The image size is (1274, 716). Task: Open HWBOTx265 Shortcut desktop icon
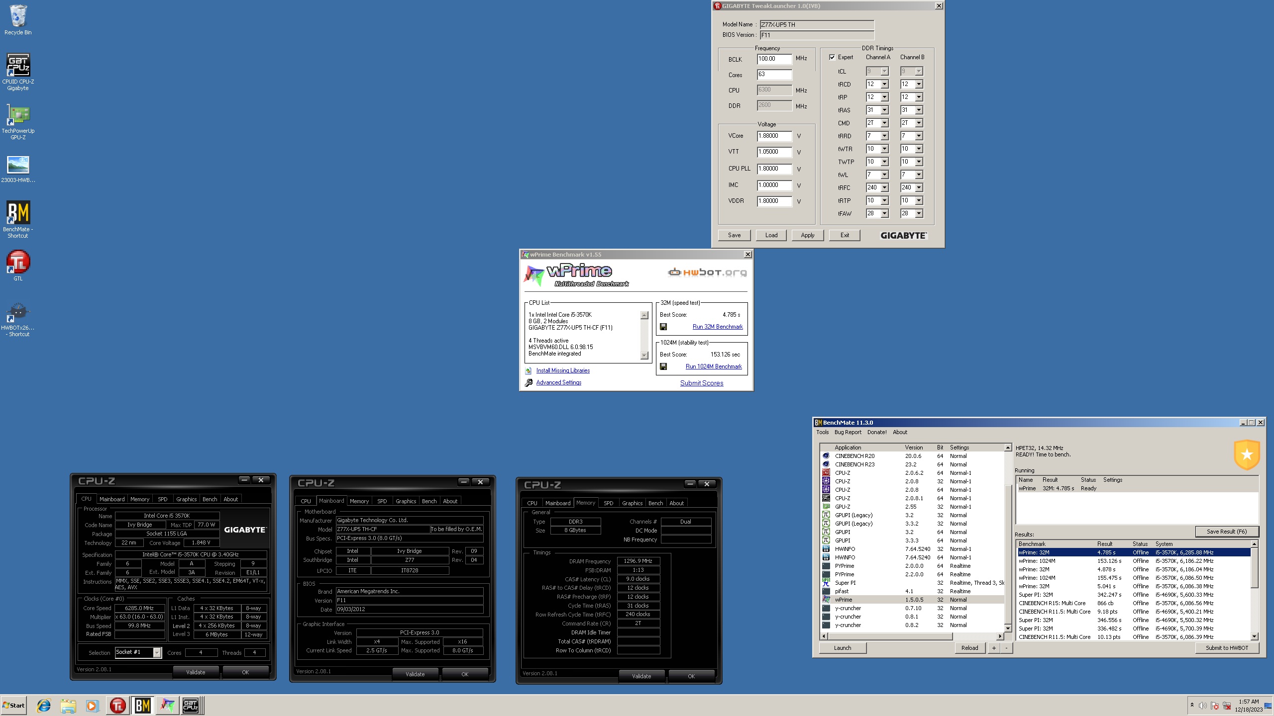[18, 319]
